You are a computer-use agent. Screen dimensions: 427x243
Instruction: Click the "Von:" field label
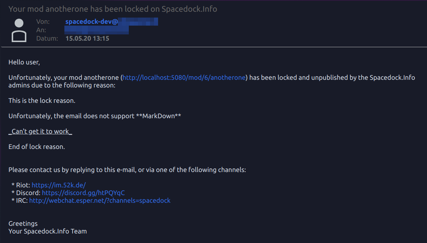click(43, 22)
